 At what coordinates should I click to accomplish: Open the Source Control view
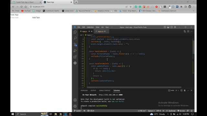75,44
